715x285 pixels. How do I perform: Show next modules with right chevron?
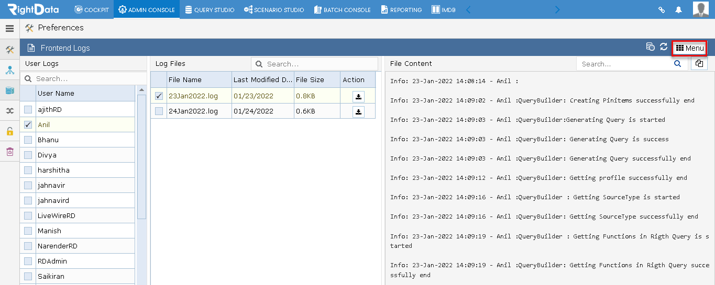557,9
